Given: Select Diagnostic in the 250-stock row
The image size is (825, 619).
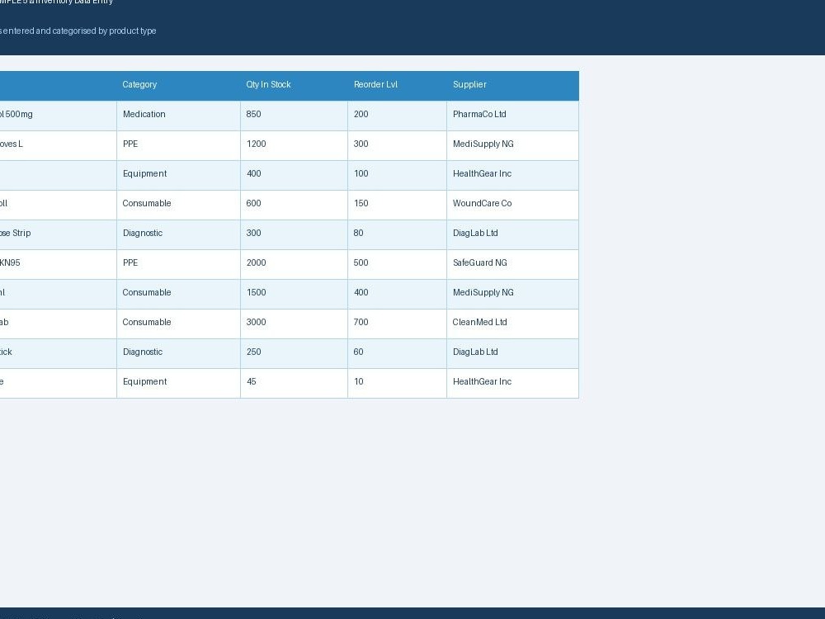Looking at the screenshot, I should tap(178, 354).
